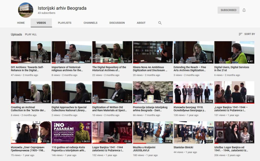Open the DIY Archives video title
The height and width of the screenshot is (161, 260).
[27, 69]
